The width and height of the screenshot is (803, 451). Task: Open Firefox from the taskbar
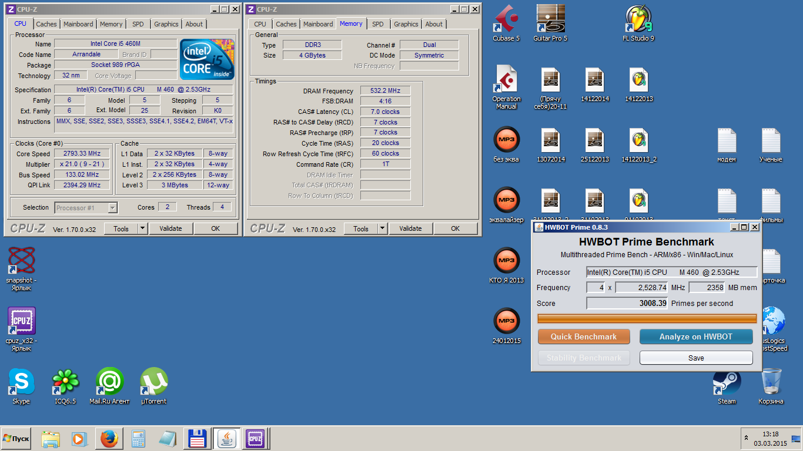pos(109,439)
